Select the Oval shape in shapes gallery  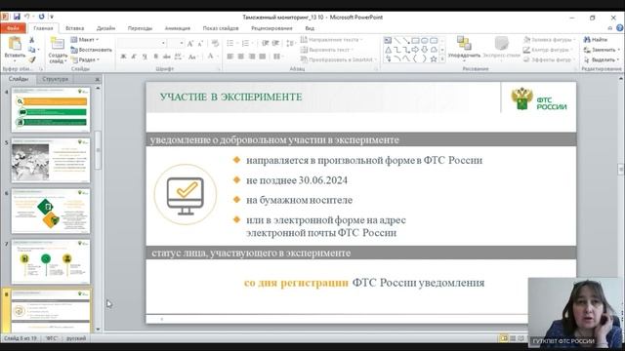[425, 41]
